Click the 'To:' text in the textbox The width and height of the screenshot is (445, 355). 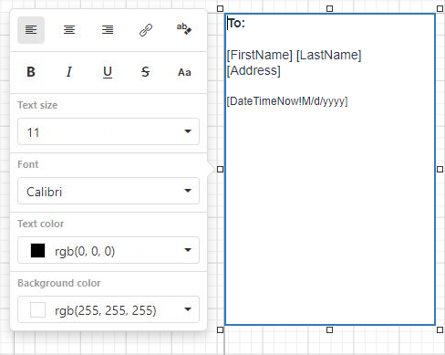click(236, 23)
